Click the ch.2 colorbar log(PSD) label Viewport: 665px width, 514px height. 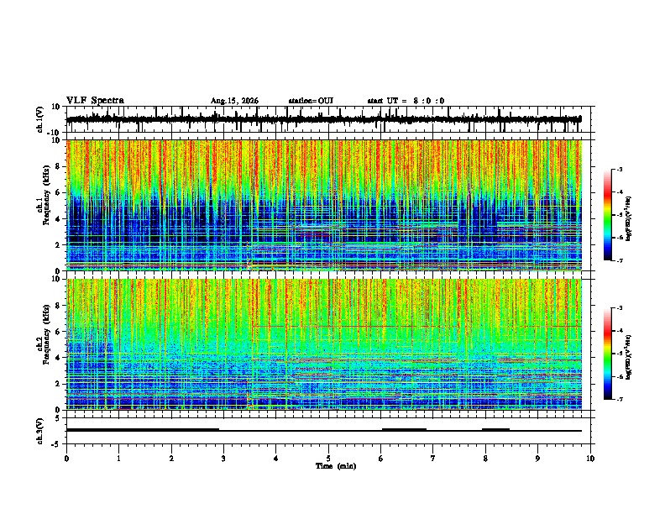click(x=629, y=356)
